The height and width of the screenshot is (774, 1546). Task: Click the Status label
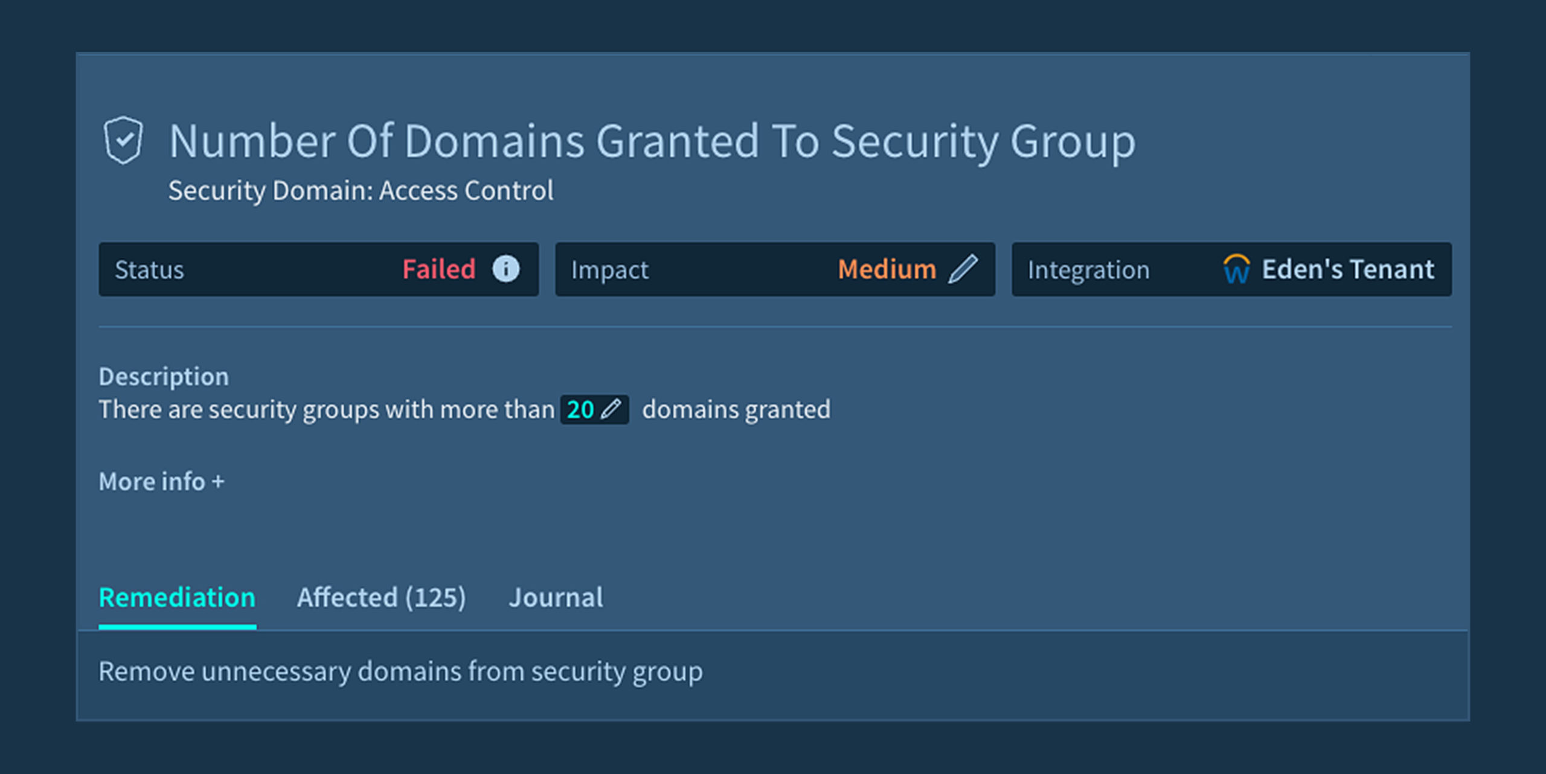click(x=149, y=270)
